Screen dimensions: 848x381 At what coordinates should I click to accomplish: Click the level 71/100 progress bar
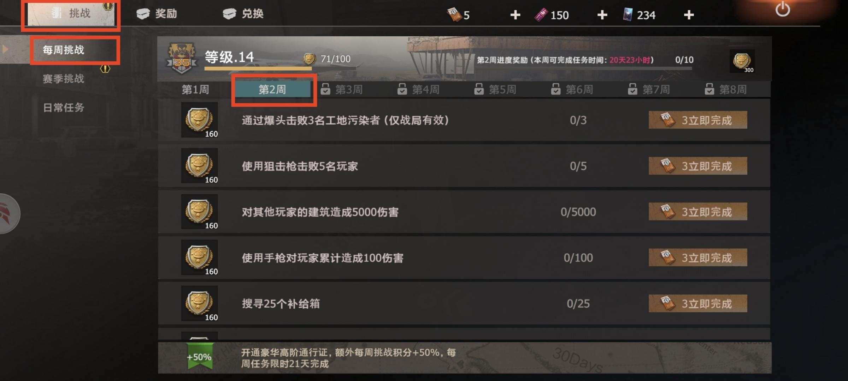(279, 68)
